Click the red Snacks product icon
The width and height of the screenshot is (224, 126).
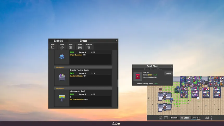138,76
